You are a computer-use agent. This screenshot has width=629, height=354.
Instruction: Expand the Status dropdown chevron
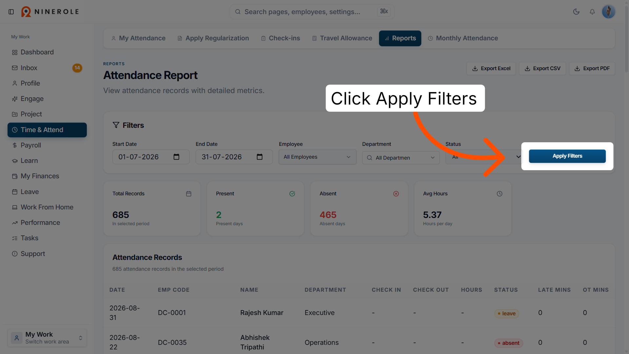click(x=518, y=157)
